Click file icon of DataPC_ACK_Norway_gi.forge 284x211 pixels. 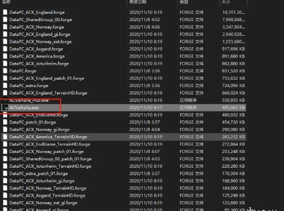[x=5, y=129]
